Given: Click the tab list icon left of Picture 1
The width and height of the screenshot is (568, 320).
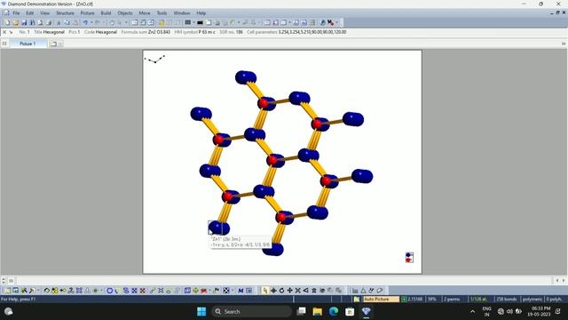Looking at the screenshot, I should pyautogui.click(x=4, y=44).
